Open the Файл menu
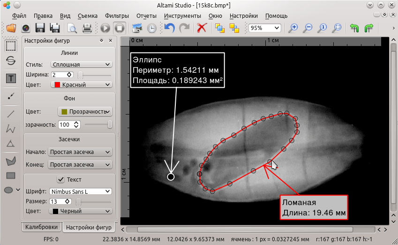 click(19, 16)
